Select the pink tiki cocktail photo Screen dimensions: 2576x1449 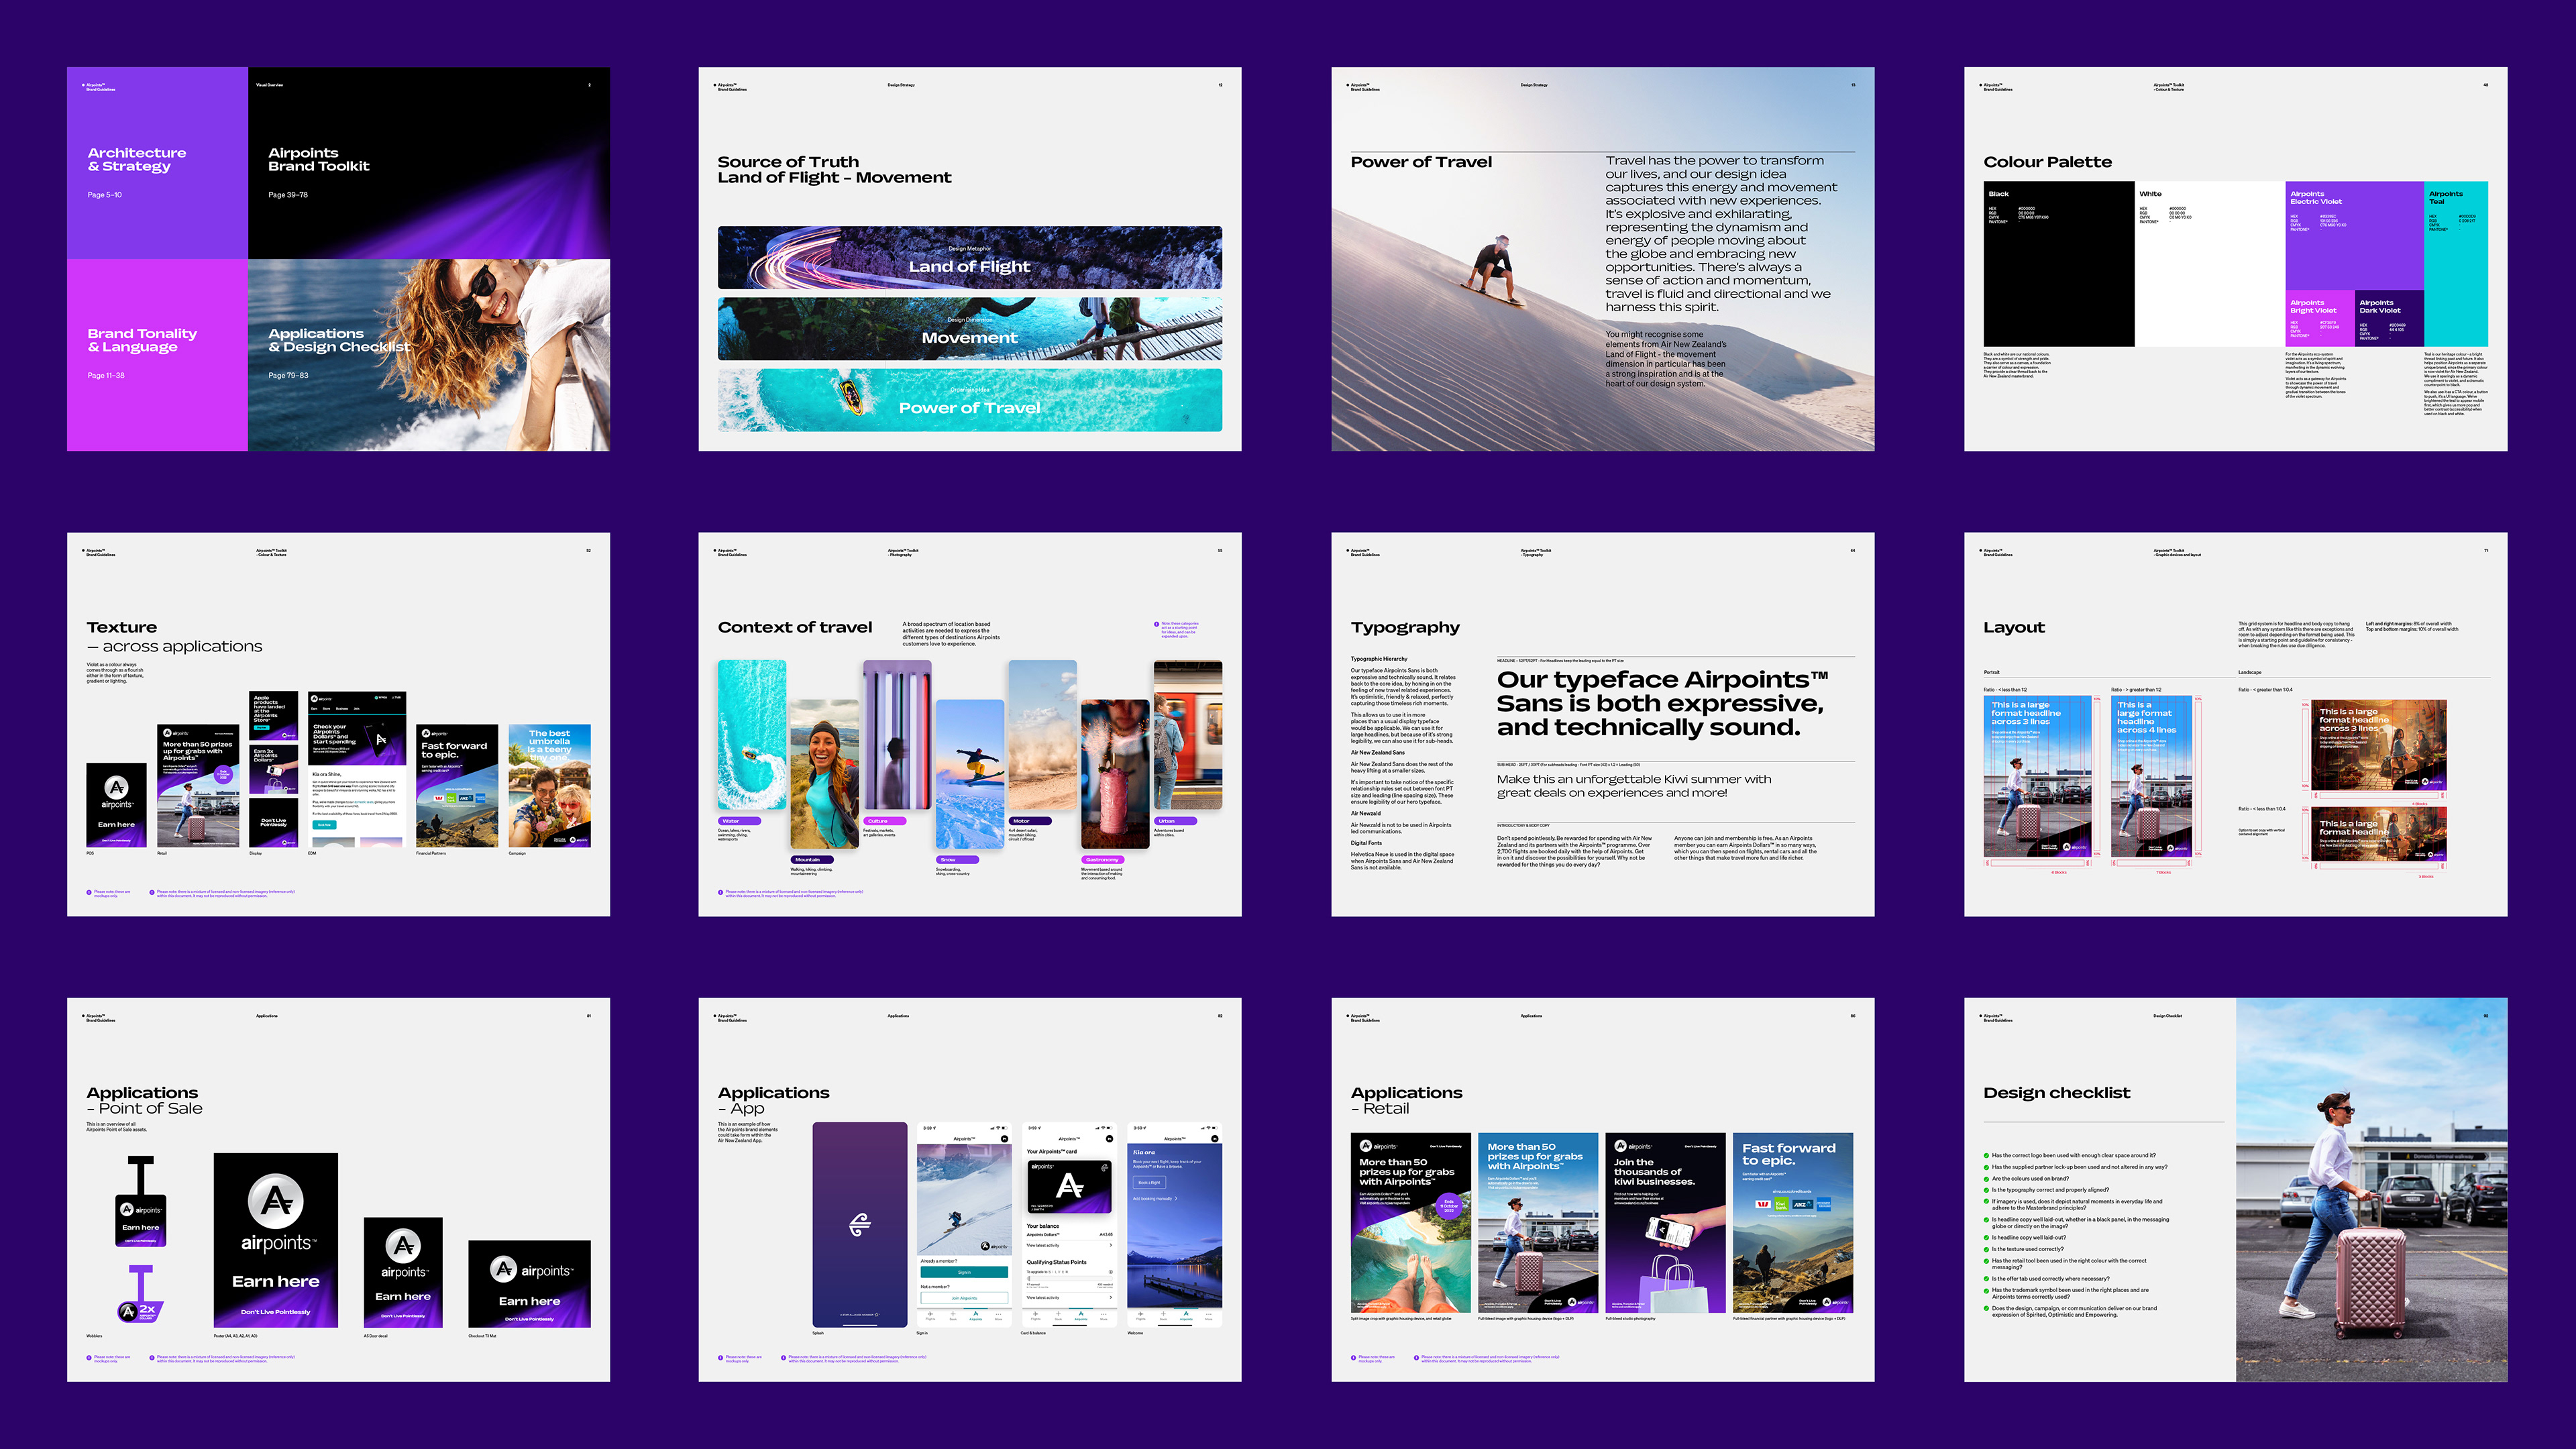1115,774
